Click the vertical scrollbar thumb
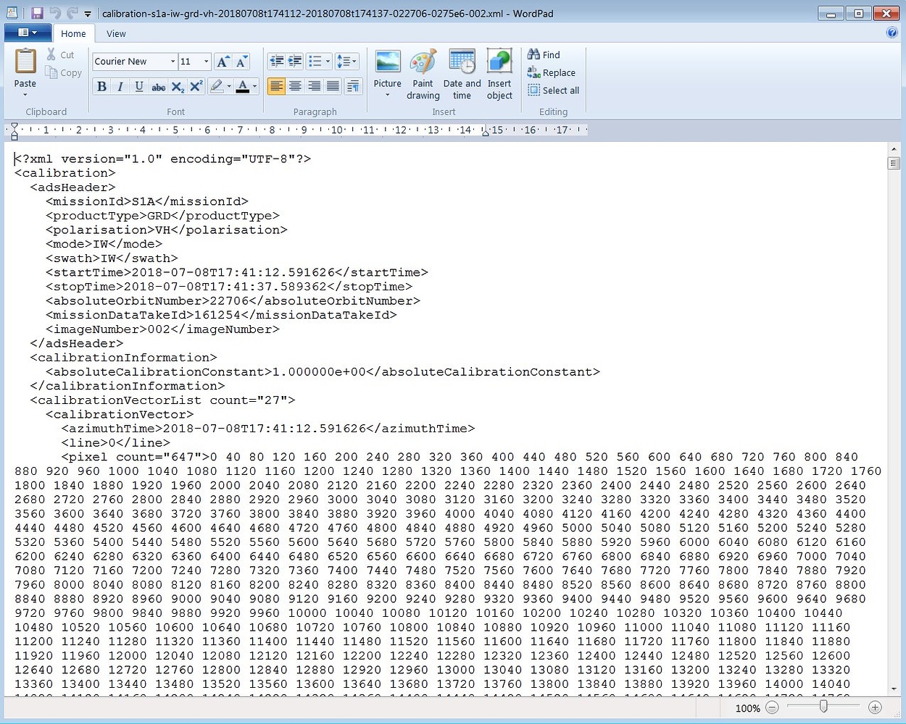 [x=894, y=163]
